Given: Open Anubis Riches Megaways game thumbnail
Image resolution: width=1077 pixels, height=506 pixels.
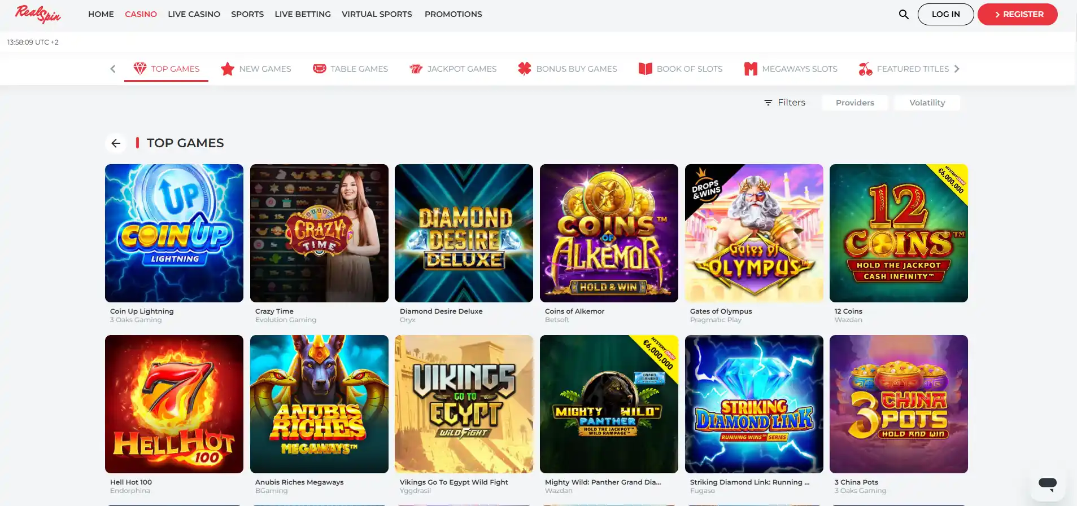Looking at the screenshot, I should click(319, 404).
